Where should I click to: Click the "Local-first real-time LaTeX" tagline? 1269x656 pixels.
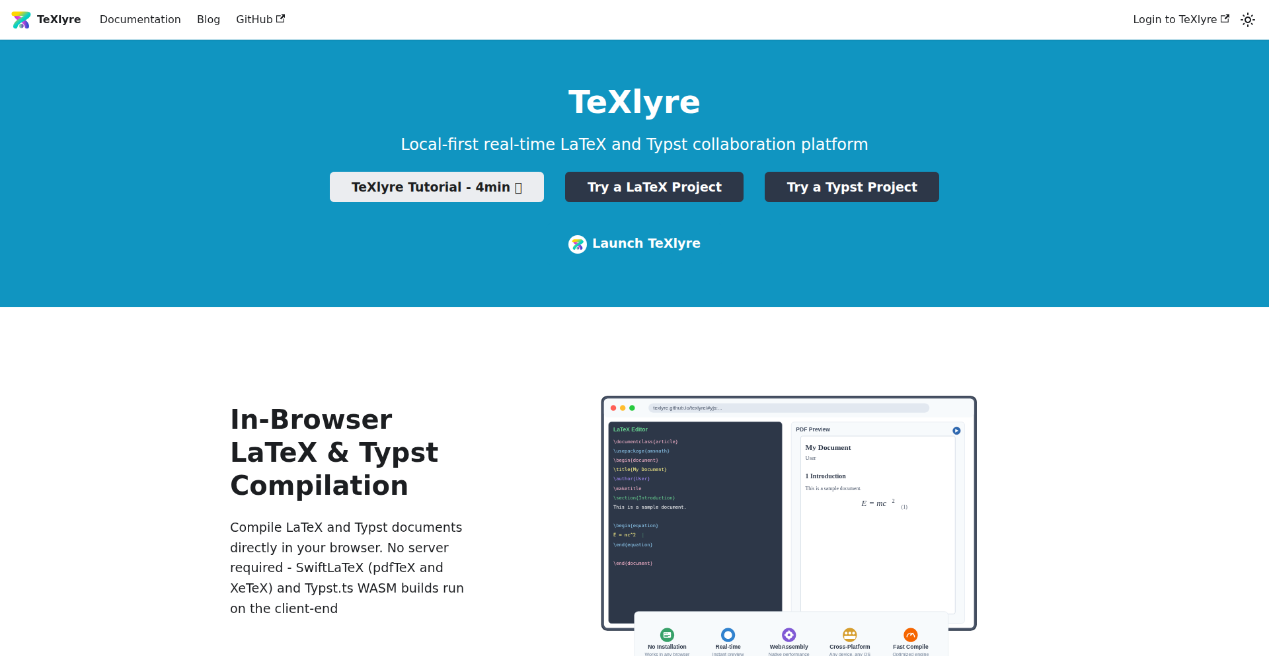point(634,144)
